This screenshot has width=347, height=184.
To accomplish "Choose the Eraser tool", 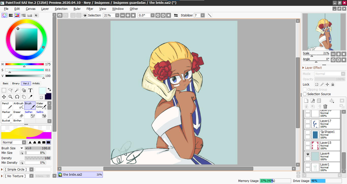I will [19, 114].
